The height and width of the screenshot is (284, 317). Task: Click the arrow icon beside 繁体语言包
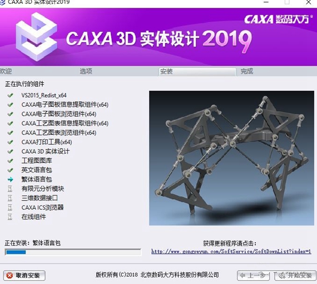coord(11,179)
